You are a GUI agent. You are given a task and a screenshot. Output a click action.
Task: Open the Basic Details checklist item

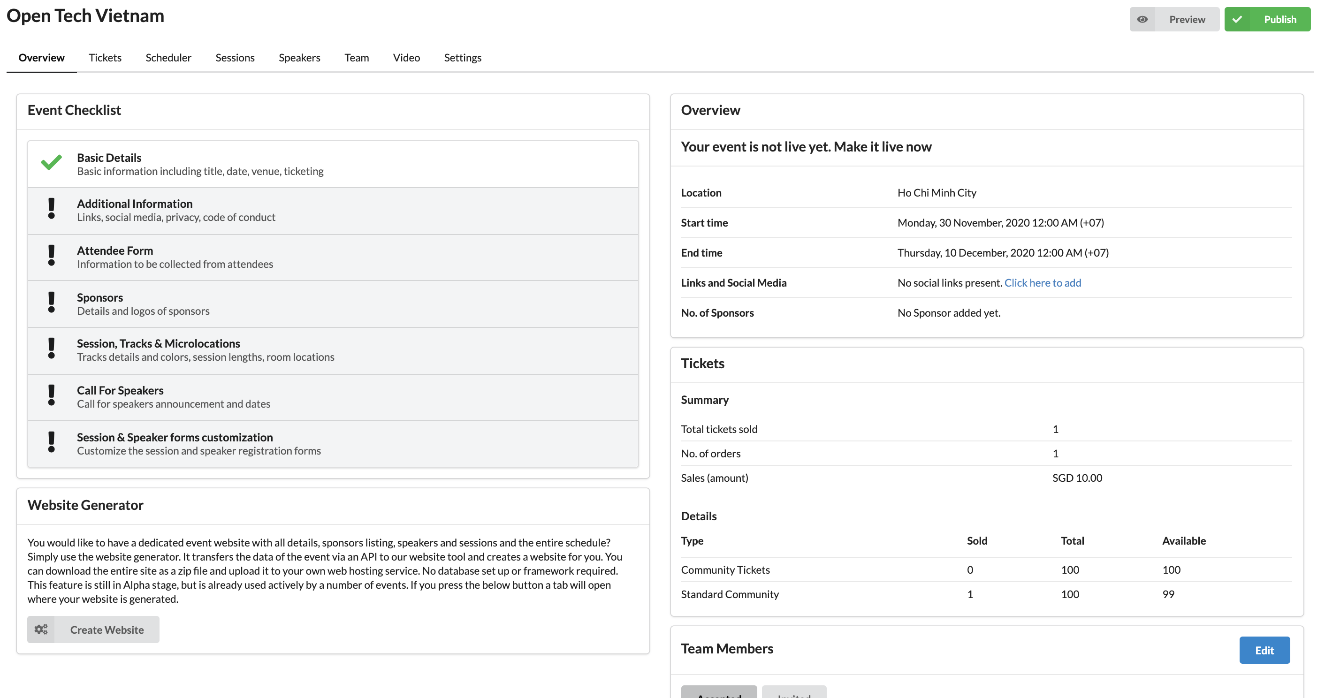pos(333,164)
